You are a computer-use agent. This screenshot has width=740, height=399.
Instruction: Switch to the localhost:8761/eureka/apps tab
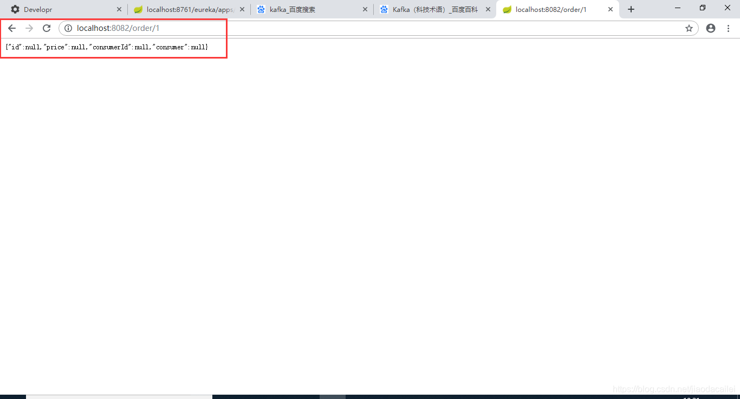189,9
